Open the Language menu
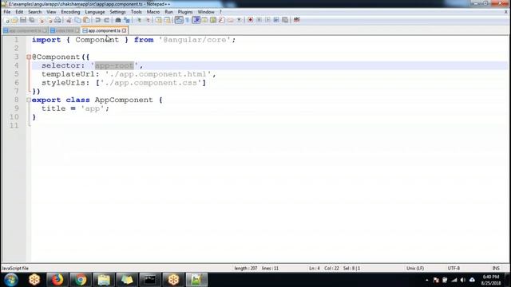The height and width of the screenshot is (287, 511). point(95,12)
